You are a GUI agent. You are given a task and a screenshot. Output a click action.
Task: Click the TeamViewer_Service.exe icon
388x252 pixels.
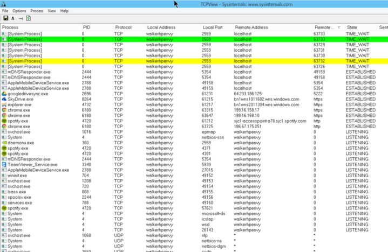[x=4, y=164]
